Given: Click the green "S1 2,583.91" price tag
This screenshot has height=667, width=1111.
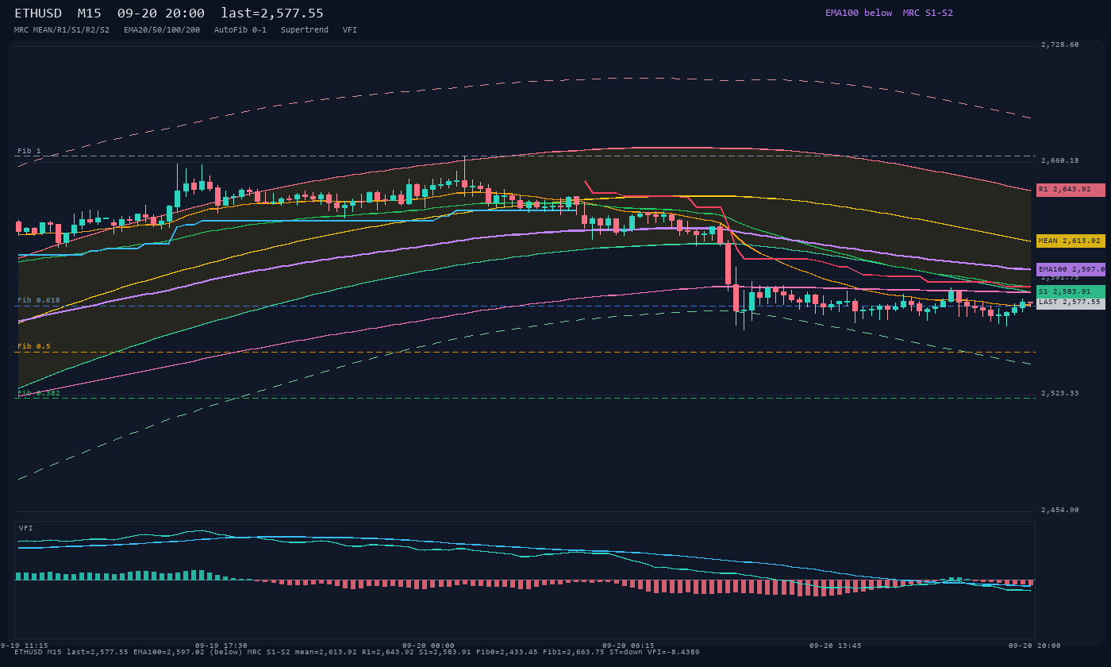Looking at the screenshot, I should tap(1071, 291).
